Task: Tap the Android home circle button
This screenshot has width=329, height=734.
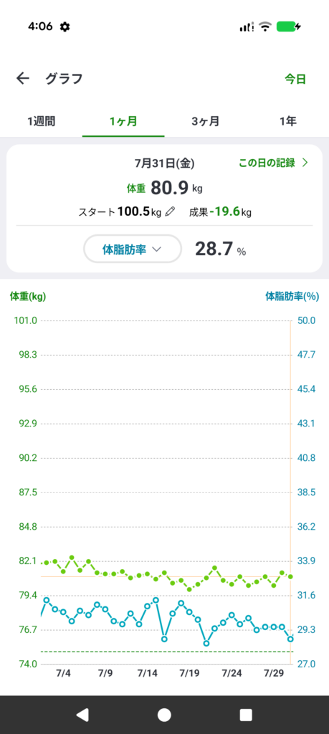Action: point(164,715)
